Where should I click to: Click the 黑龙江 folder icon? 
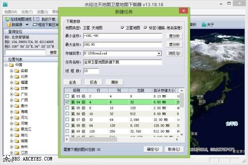click(17, 130)
